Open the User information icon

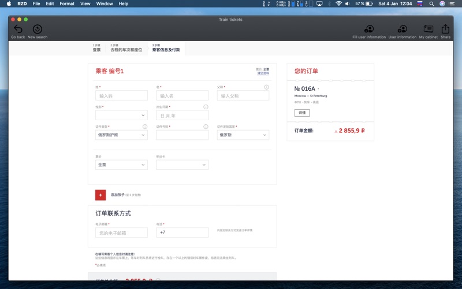pos(403,29)
